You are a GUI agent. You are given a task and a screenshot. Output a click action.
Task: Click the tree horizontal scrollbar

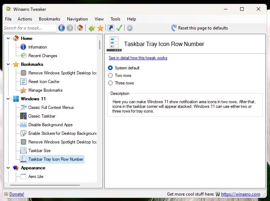[45, 185]
